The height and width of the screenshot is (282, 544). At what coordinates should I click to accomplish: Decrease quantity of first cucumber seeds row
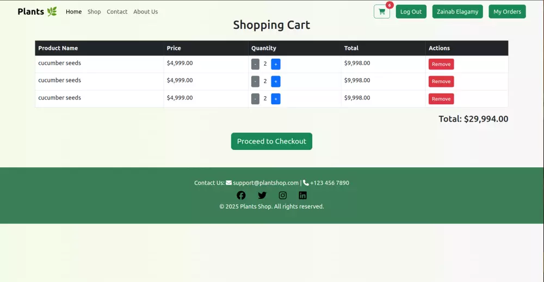click(255, 64)
